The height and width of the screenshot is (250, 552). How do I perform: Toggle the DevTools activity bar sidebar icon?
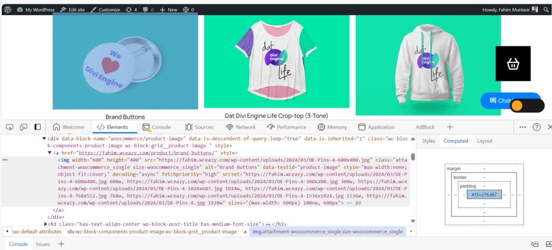pyautogui.click(x=37, y=127)
